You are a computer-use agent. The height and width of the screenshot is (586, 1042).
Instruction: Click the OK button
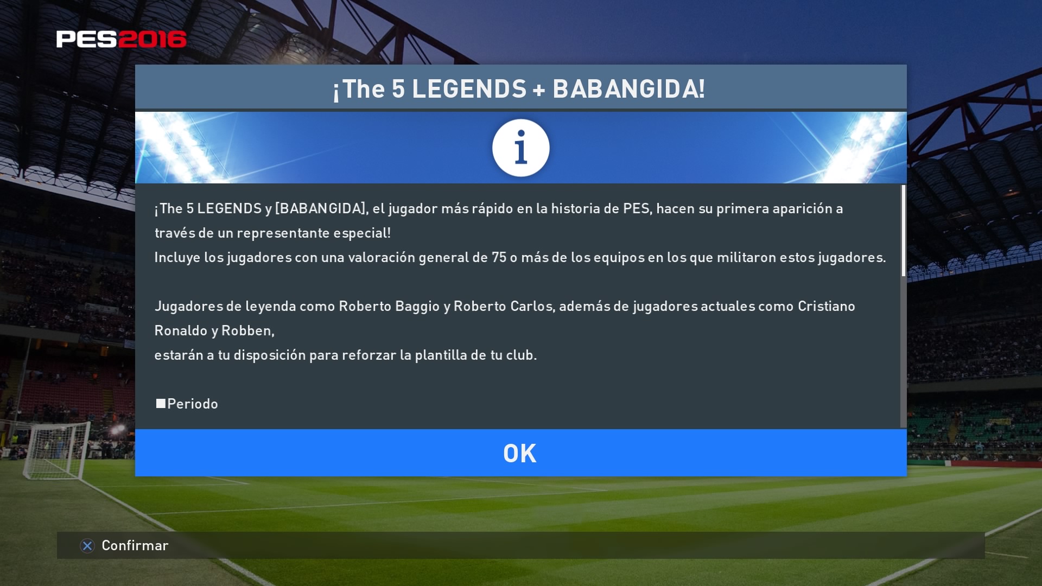click(x=520, y=453)
